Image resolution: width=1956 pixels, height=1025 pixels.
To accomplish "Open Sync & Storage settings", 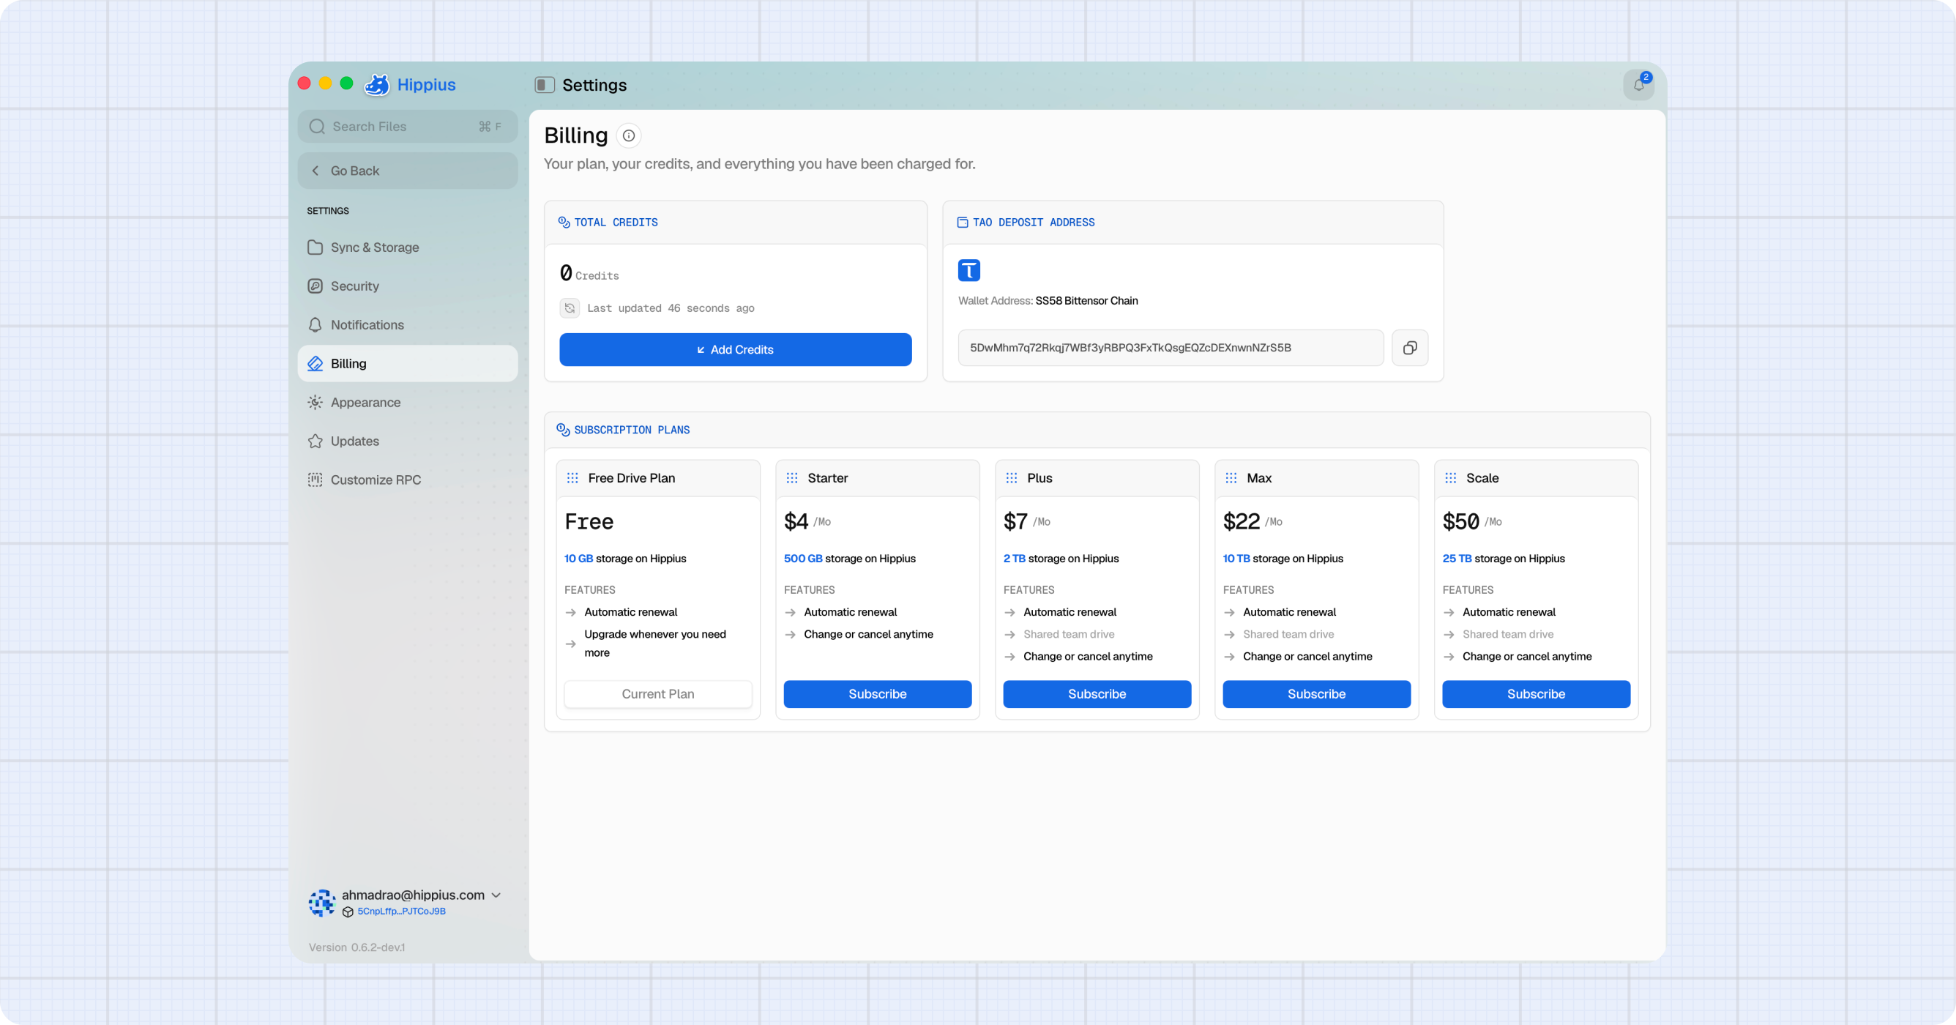I will coord(408,247).
